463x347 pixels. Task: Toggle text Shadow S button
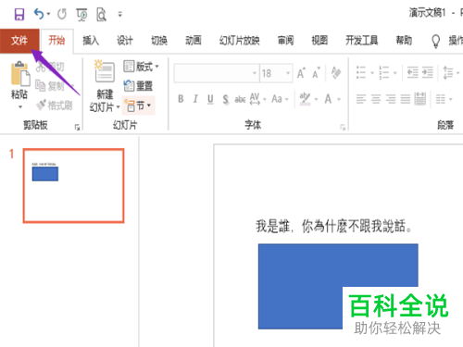click(226, 99)
